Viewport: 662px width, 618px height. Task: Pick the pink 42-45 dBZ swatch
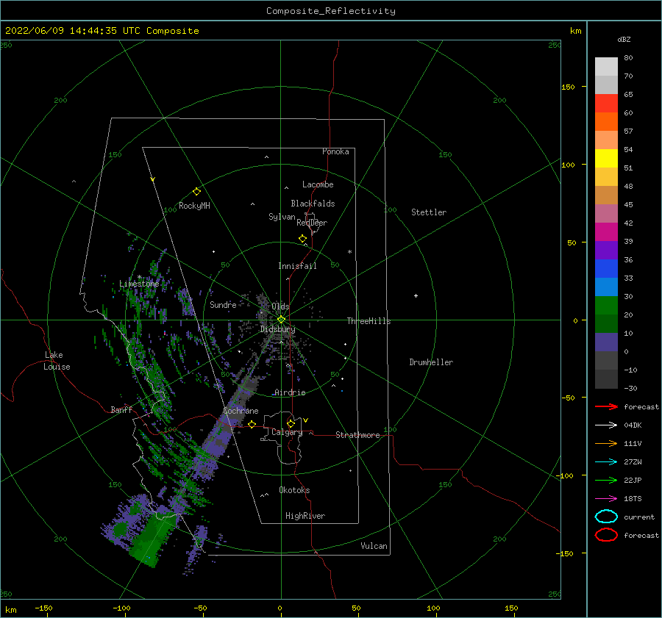pyautogui.click(x=606, y=214)
